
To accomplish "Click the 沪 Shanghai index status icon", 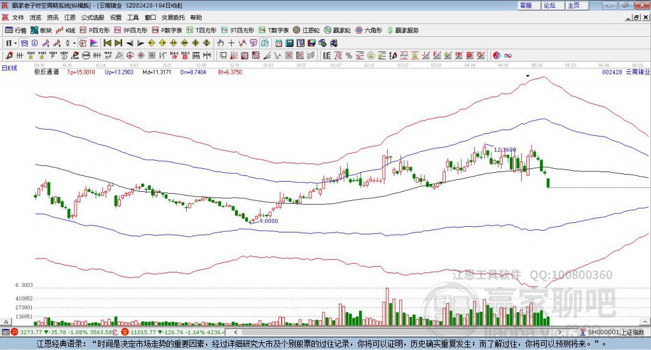I will 15,332.
